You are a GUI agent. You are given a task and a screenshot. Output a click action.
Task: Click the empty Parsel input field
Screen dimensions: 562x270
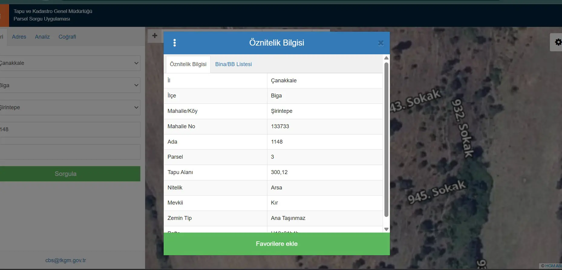click(x=70, y=152)
